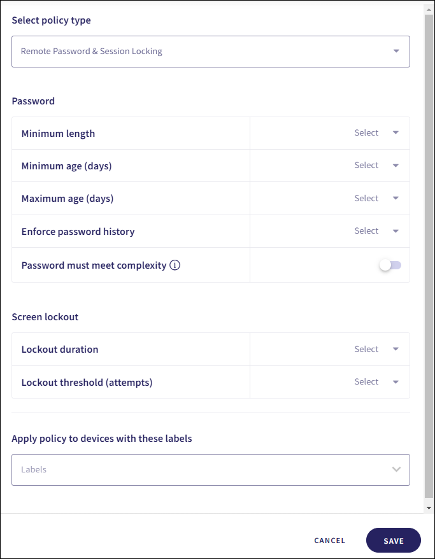Click the dropdown arrow on Lockout duration
435x559 pixels.
pyautogui.click(x=394, y=349)
